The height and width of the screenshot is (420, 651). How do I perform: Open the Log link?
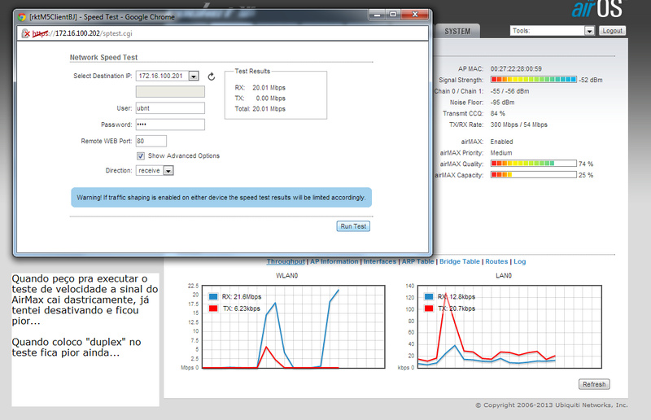[x=520, y=261]
